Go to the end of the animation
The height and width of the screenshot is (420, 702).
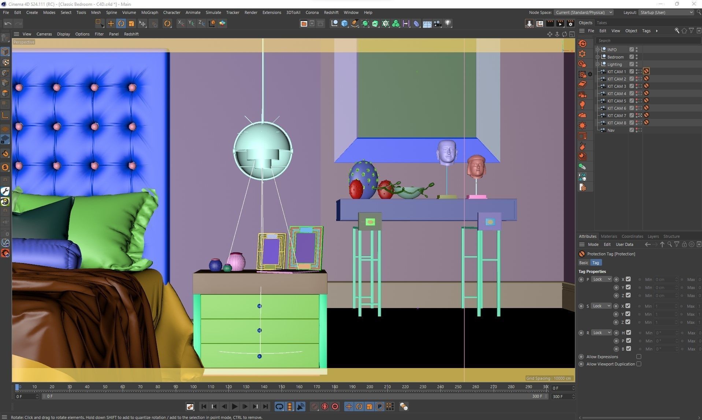(x=265, y=406)
